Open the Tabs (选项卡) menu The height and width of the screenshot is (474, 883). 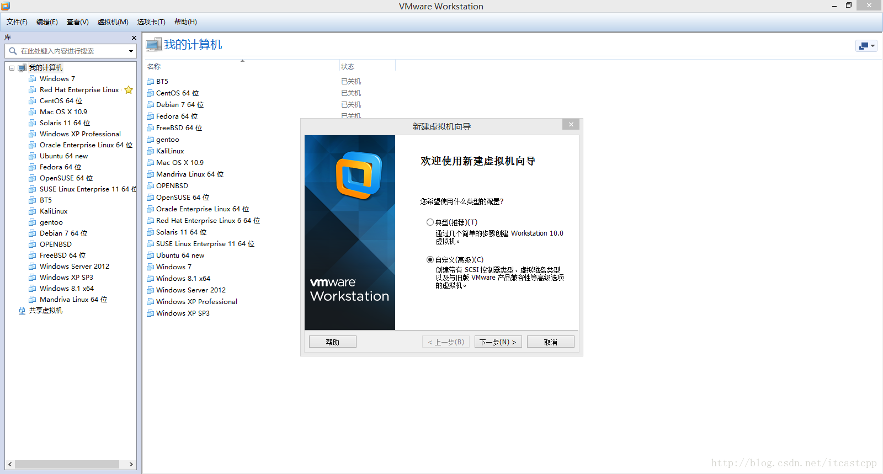coord(151,22)
